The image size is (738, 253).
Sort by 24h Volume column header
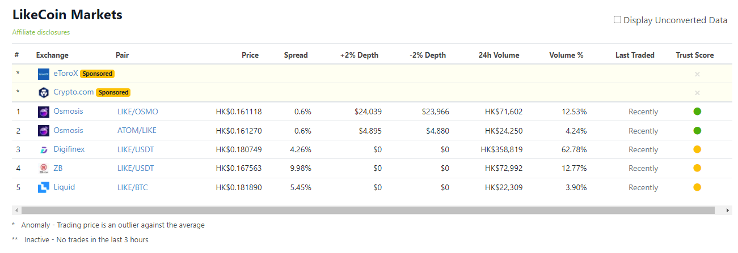pyautogui.click(x=499, y=55)
